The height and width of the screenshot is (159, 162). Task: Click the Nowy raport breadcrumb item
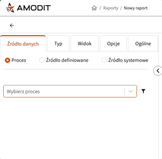pos(136,8)
